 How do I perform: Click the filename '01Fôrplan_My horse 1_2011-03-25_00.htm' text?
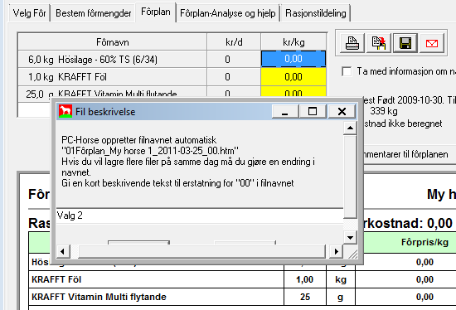(x=150, y=151)
